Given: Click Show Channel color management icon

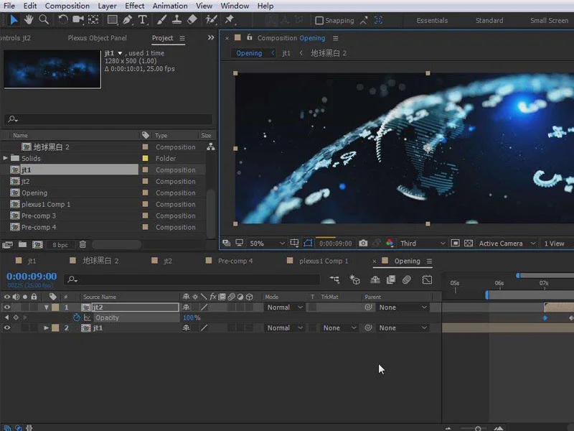Looking at the screenshot, I should tap(390, 243).
